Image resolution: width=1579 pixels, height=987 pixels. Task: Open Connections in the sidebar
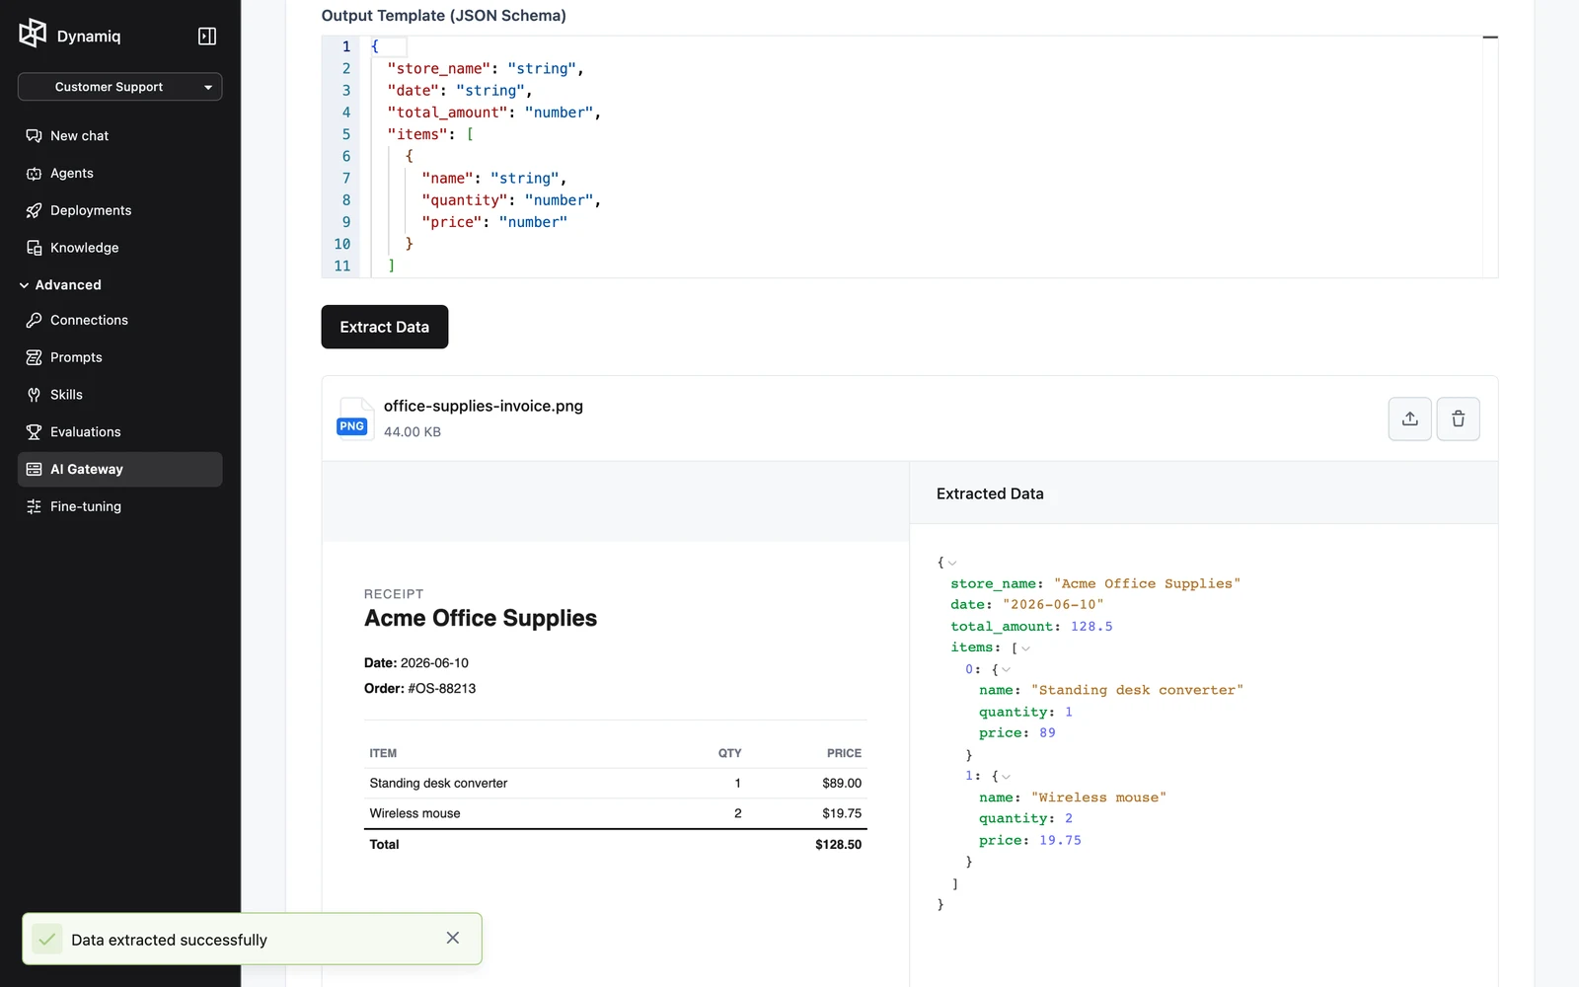pos(119,320)
